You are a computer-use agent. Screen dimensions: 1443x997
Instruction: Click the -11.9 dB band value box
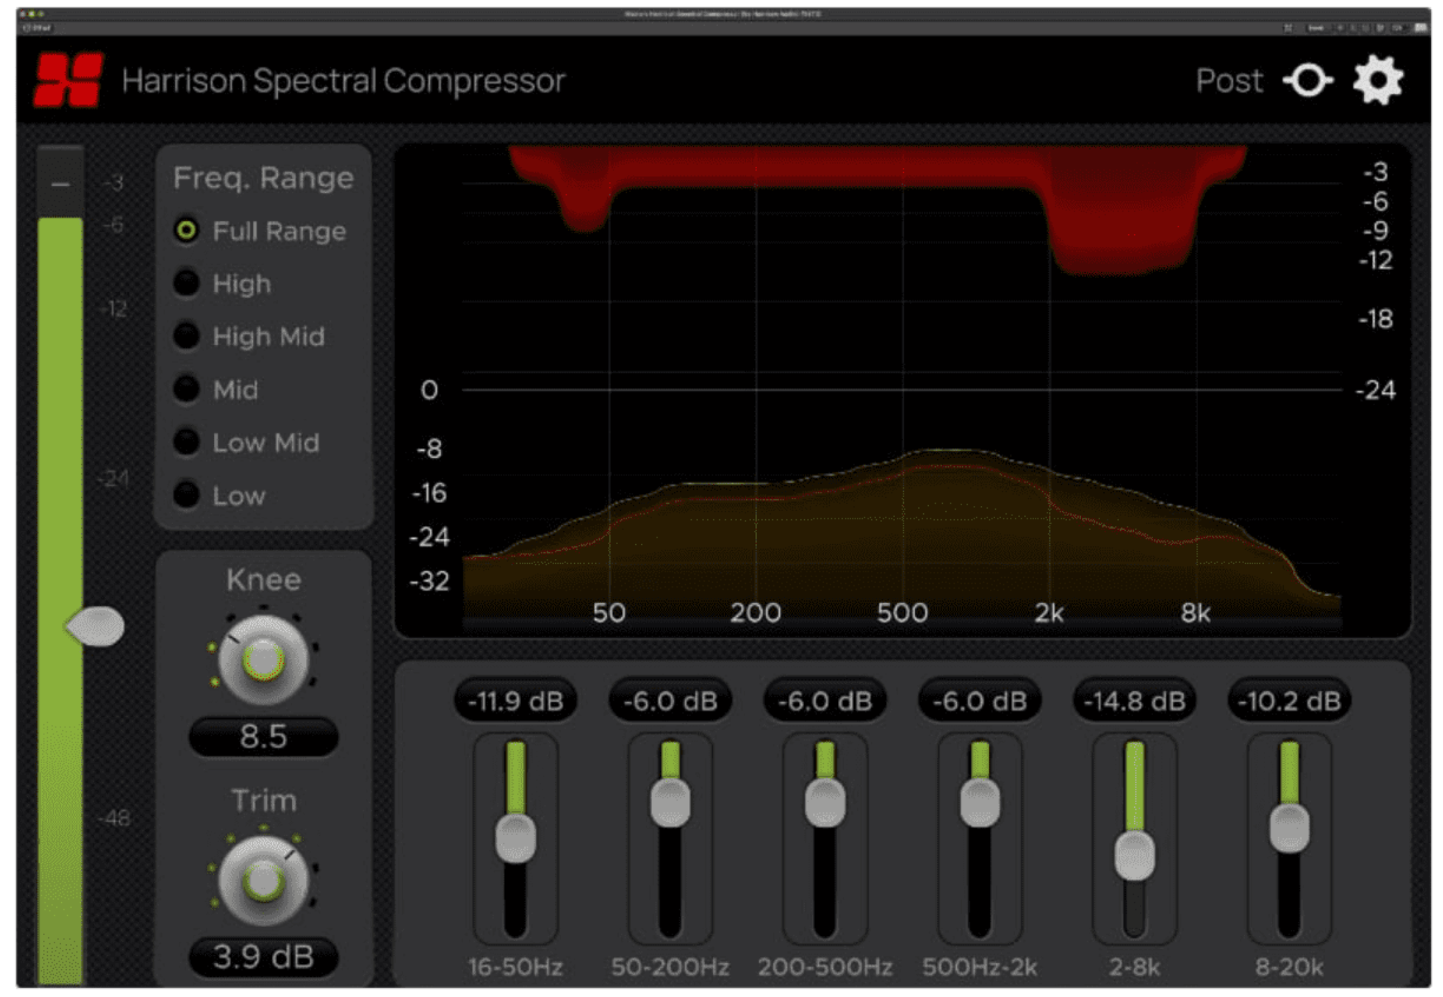[x=516, y=701]
